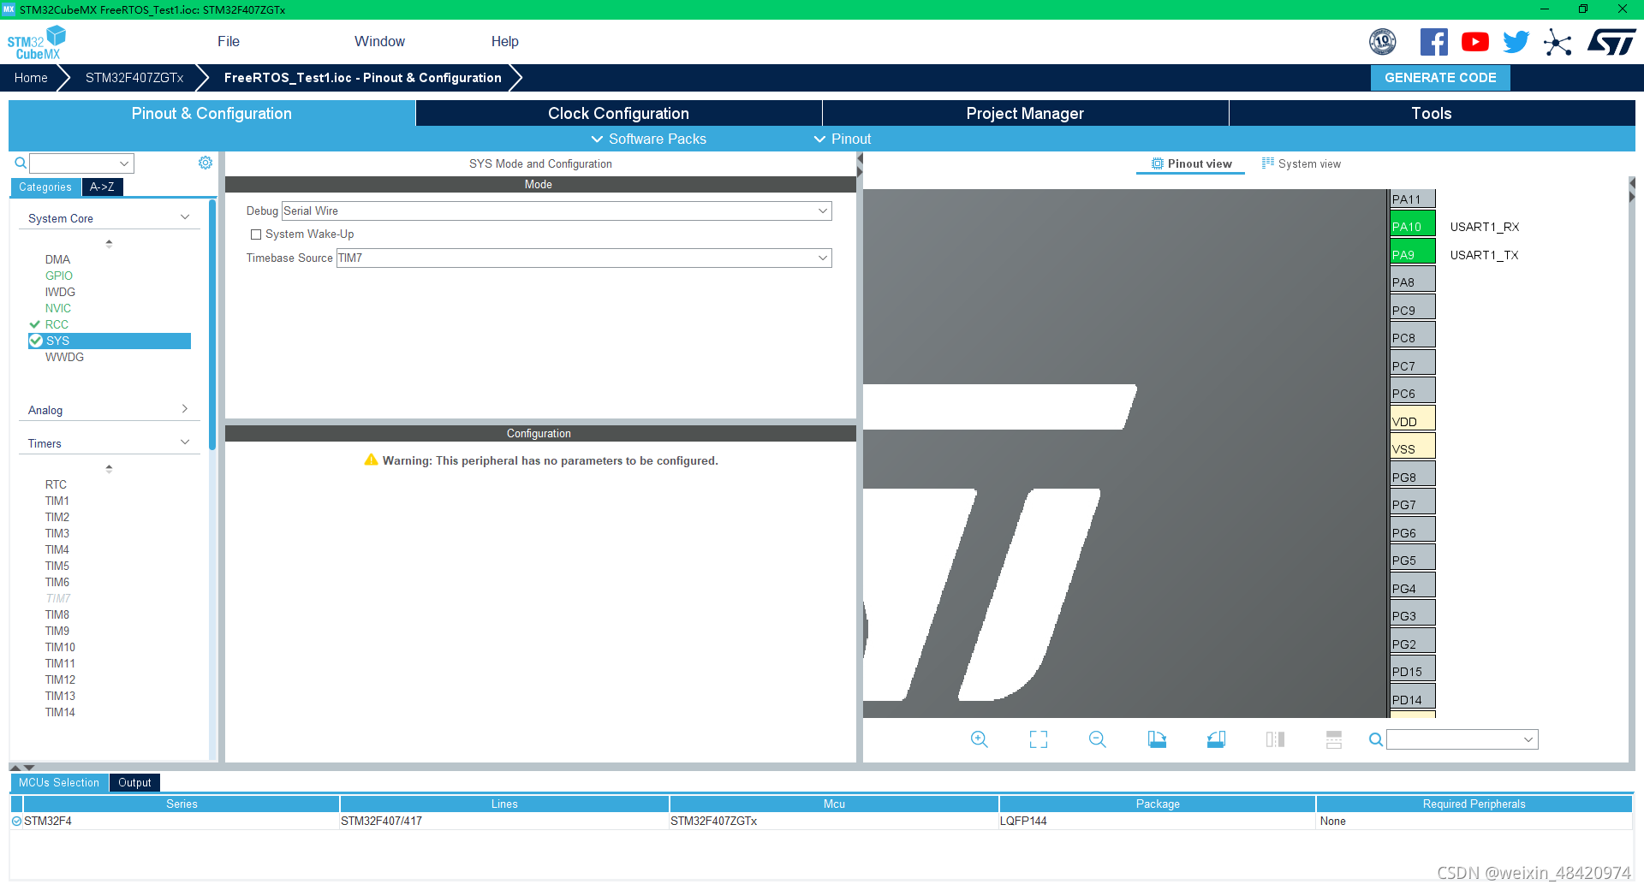Open the ST 10-year anniversary badge icon
1644x890 pixels.
[1383, 42]
